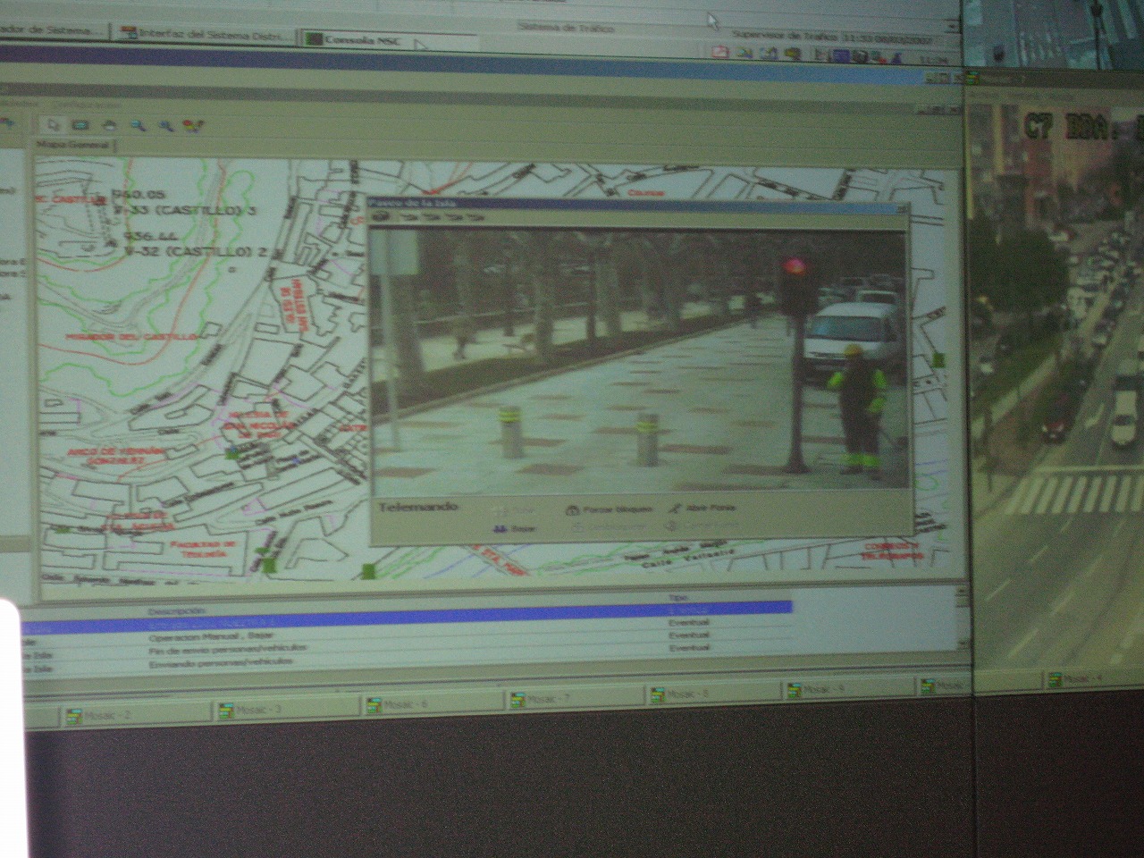The image size is (1144, 858).
Task: Click the green device marker at map bottom
Action: 369,571
